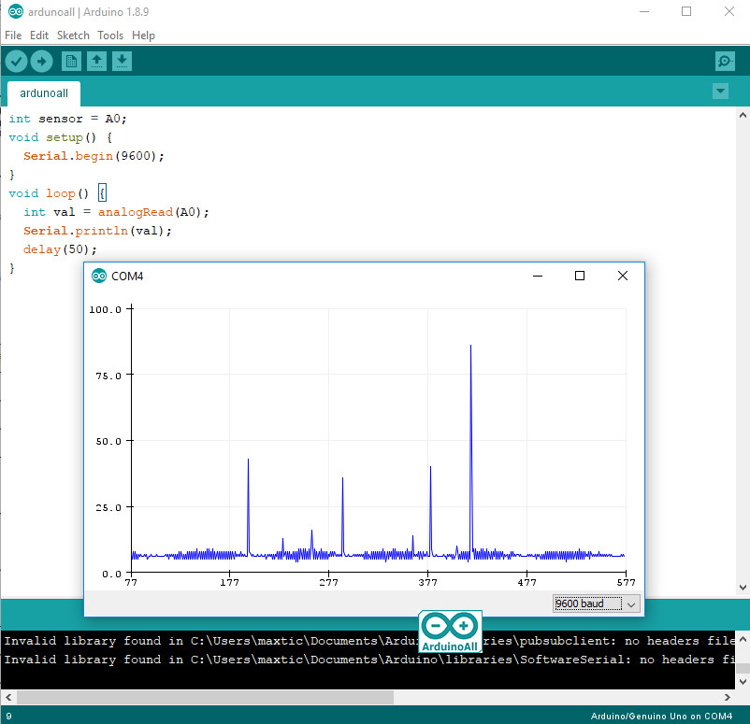Image resolution: width=750 pixels, height=724 pixels.
Task: Click the Arduino logo in COM4 title bar
Action: pos(99,276)
